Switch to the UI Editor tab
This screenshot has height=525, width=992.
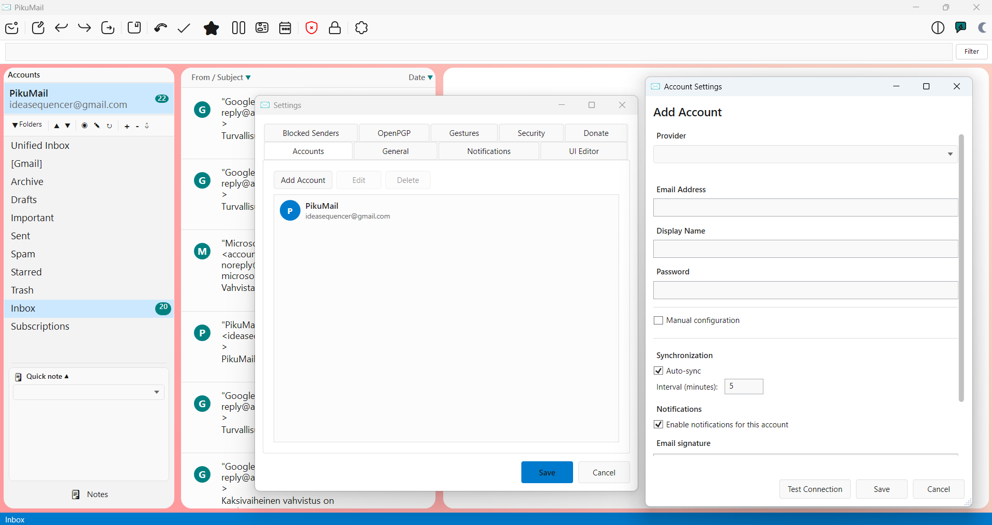point(584,151)
